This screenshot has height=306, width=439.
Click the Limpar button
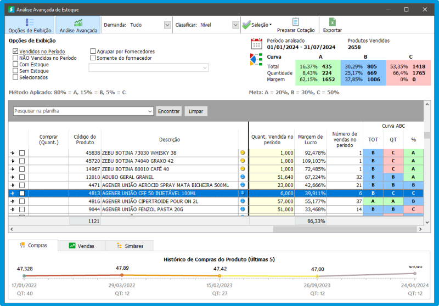[196, 111]
